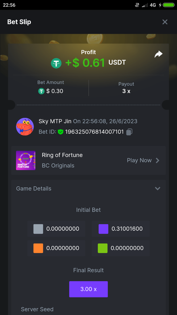The width and height of the screenshot is (177, 315).
Task: Select the orange color swatch
Action: tap(38, 248)
